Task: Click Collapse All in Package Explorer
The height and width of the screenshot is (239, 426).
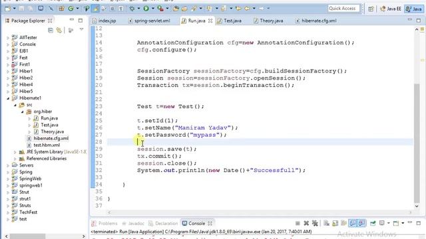Action: click(51, 30)
